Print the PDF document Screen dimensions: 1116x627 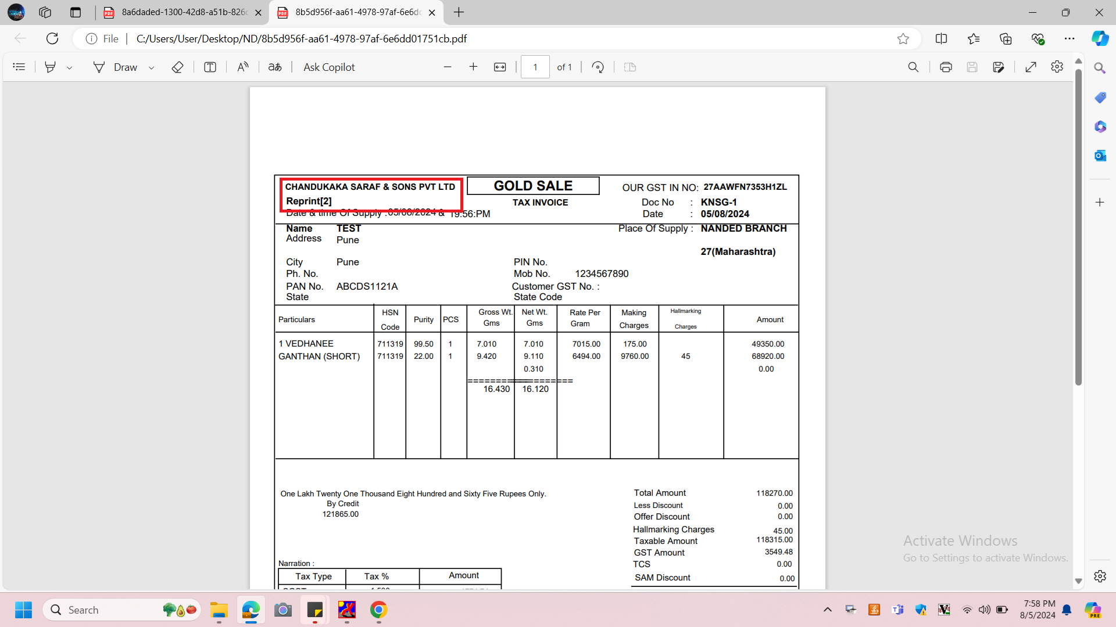tap(946, 67)
